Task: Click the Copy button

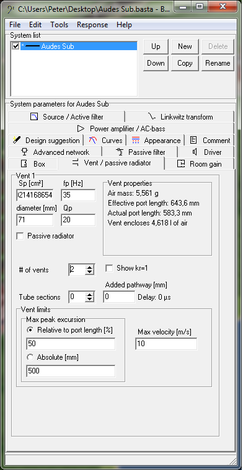Action: tap(185, 63)
